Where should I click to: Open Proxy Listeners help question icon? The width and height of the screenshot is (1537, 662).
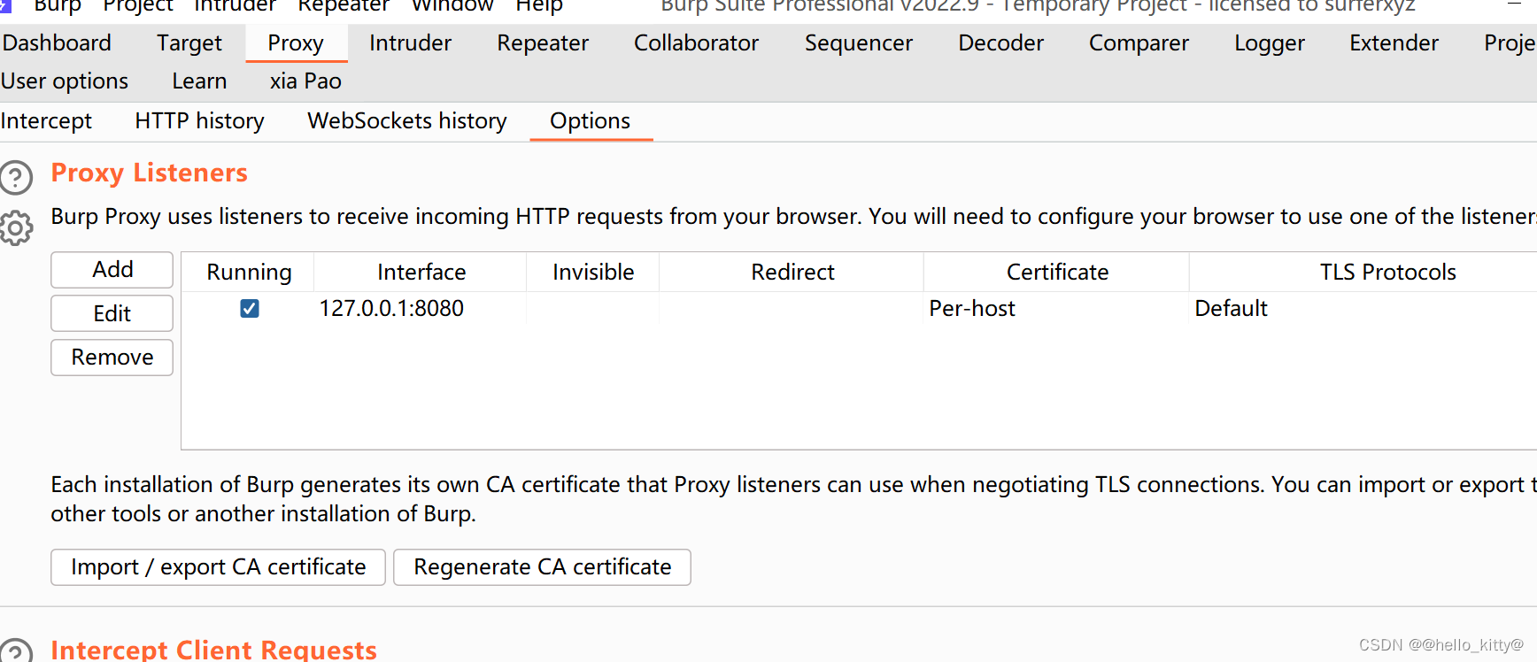15,178
